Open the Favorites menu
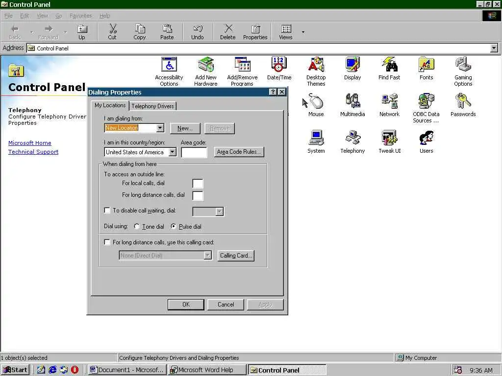Image resolution: width=502 pixels, height=376 pixels. (x=81, y=16)
